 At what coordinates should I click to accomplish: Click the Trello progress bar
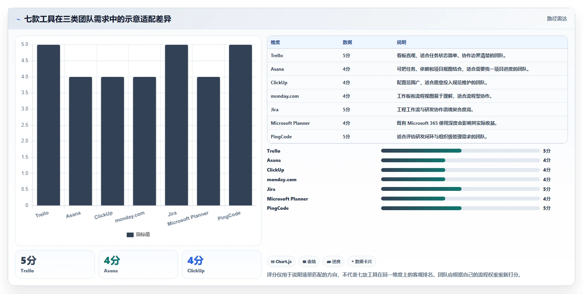[x=460, y=151]
